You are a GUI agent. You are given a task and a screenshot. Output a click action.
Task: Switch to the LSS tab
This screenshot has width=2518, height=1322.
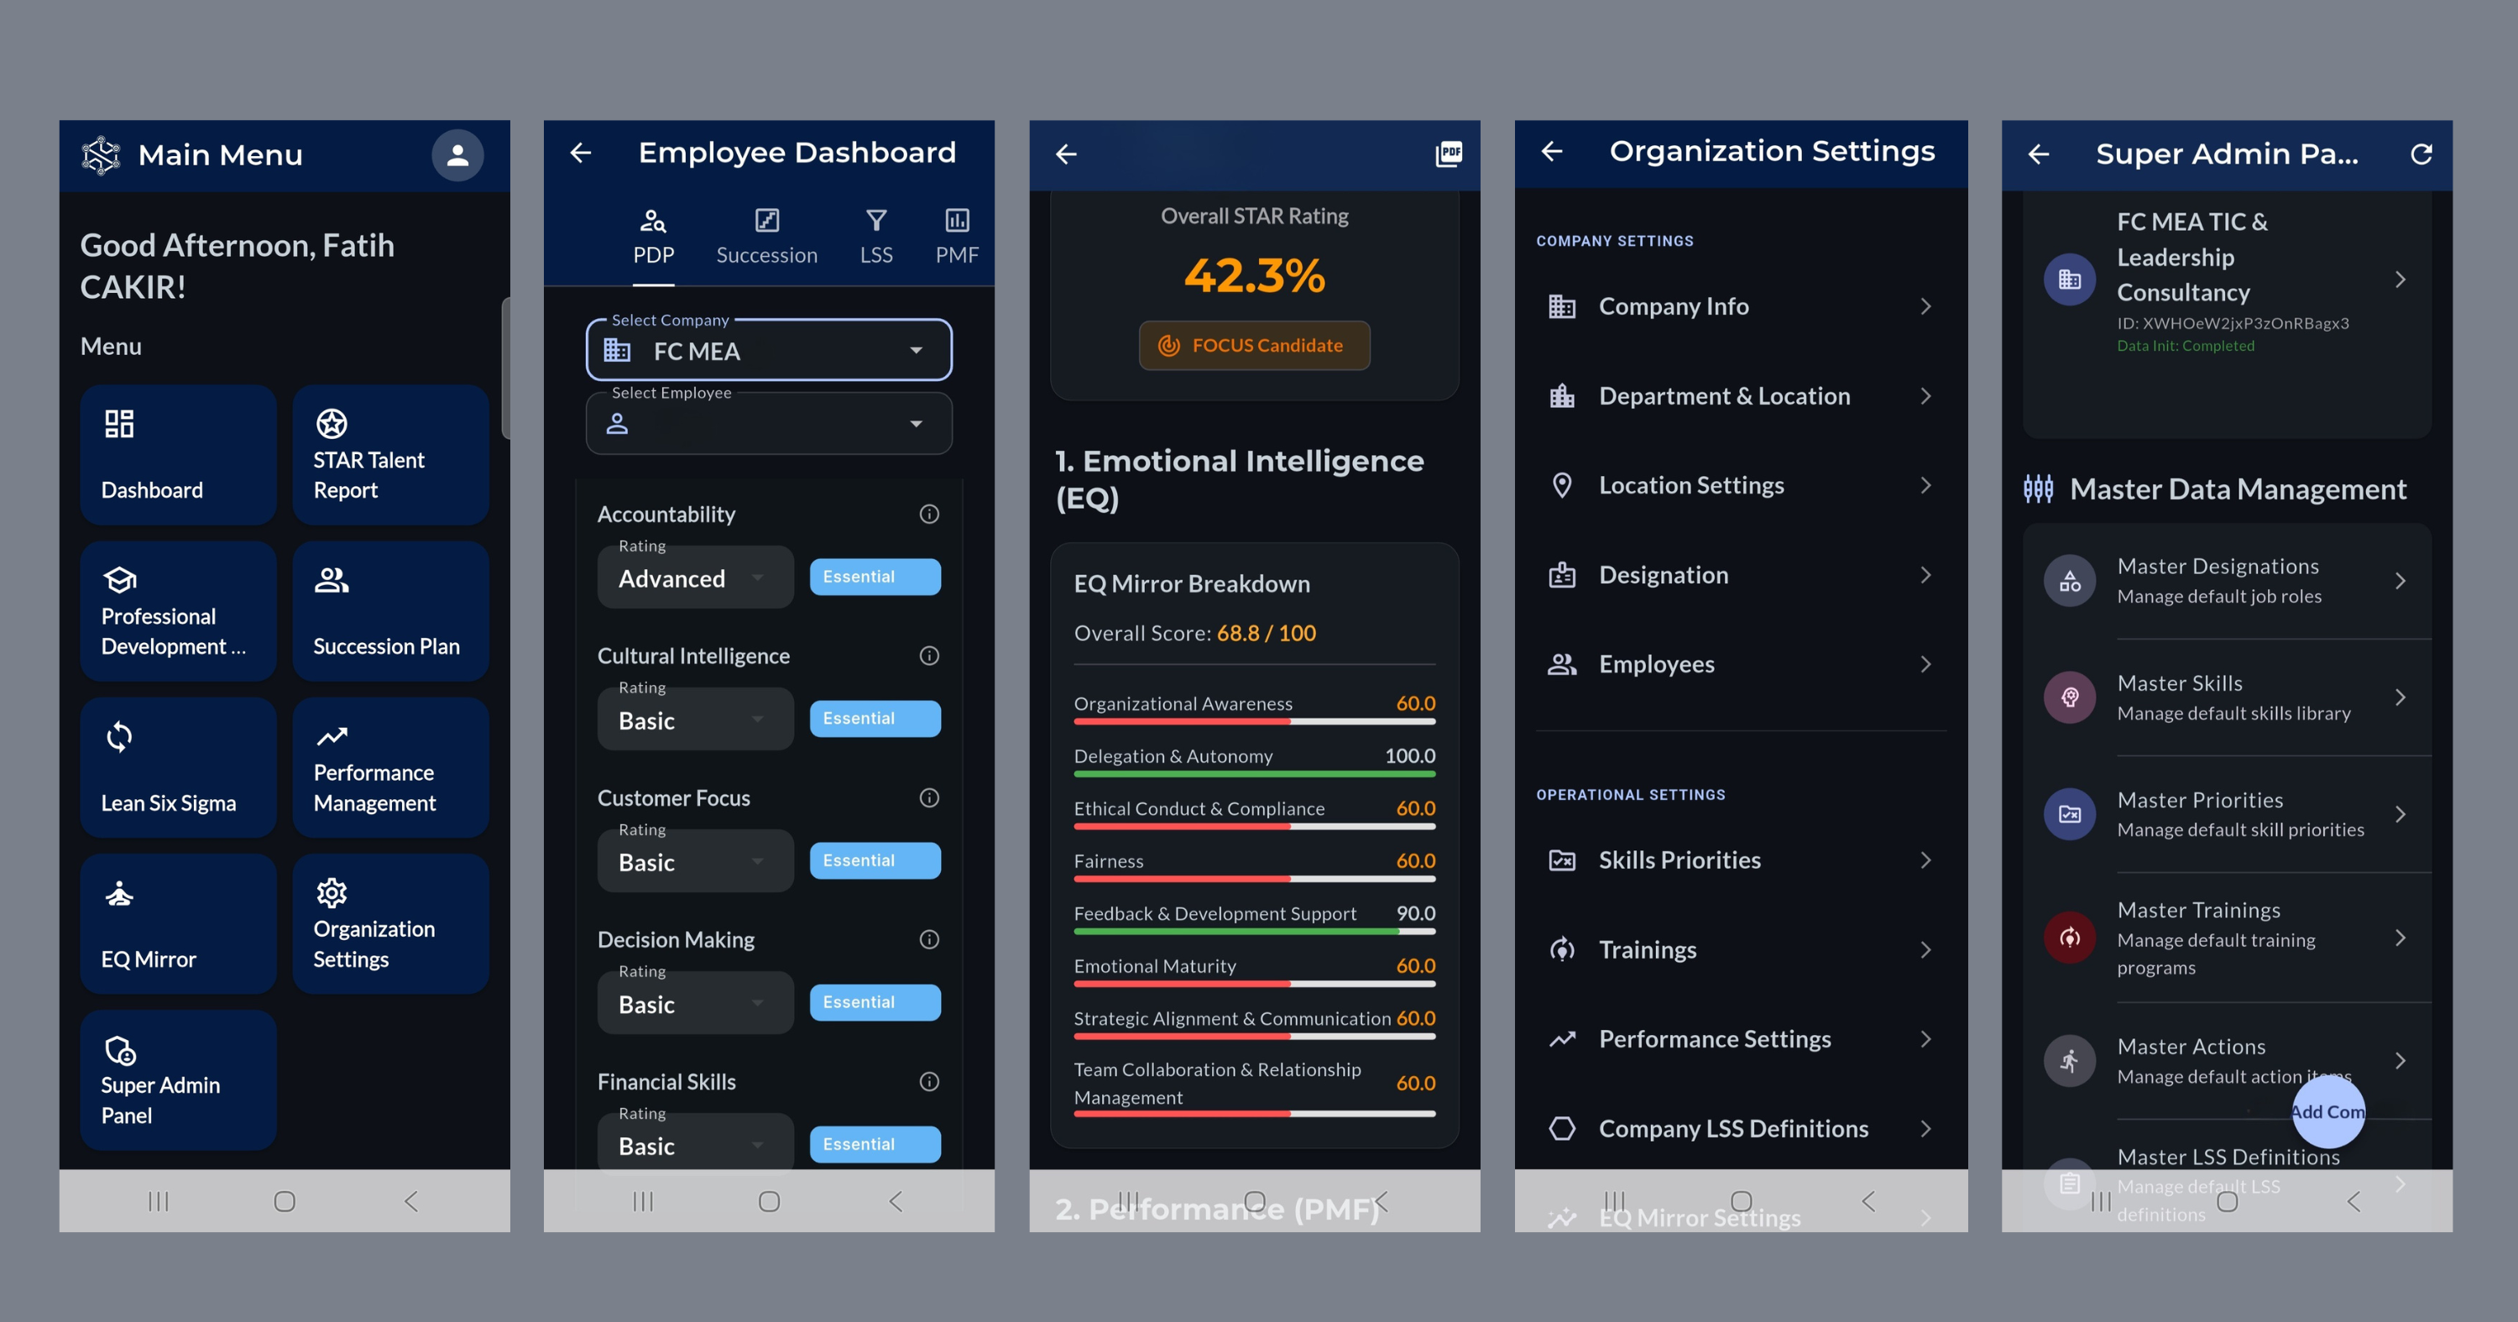(x=875, y=237)
